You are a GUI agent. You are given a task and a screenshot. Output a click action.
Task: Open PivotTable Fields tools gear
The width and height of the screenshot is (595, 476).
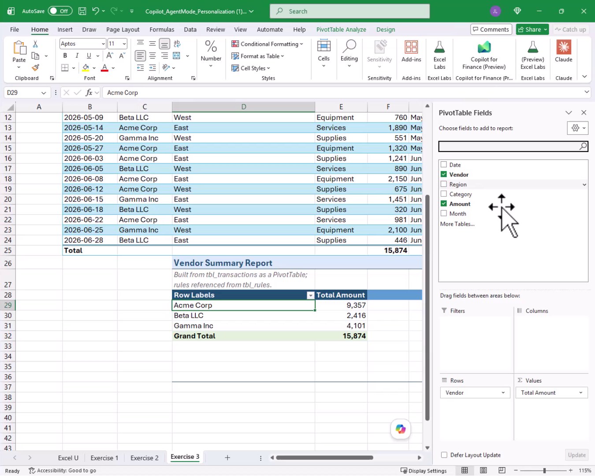click(x=578, y=128)
